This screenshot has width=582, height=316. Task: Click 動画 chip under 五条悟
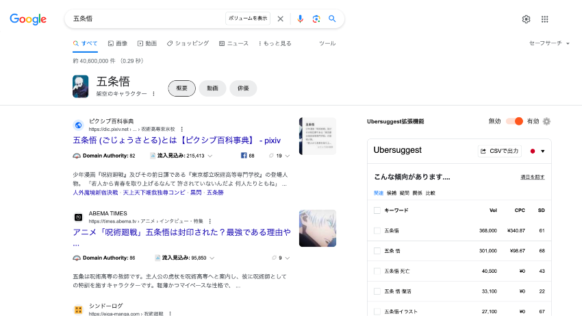click(212, 88)
